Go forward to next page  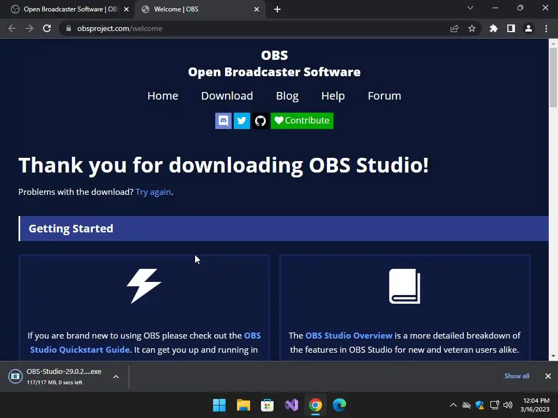pyautogui.click(x=29, y=28)
